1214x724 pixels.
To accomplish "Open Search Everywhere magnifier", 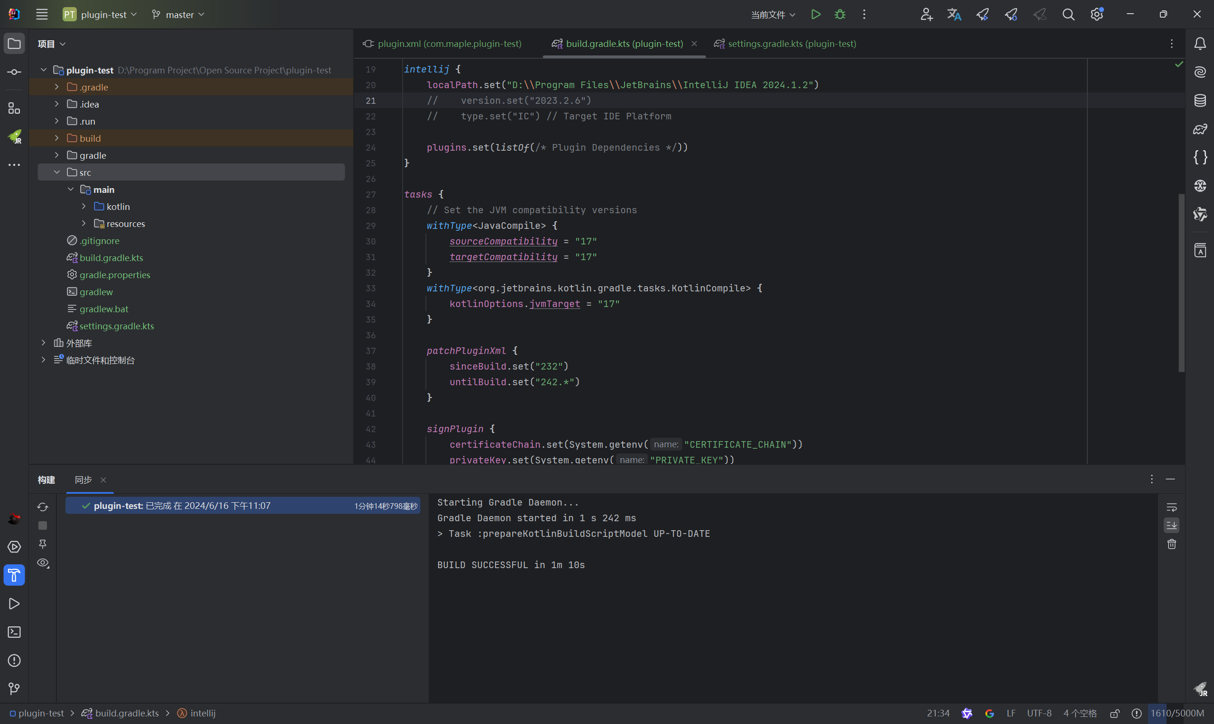I will (1068, 14).
